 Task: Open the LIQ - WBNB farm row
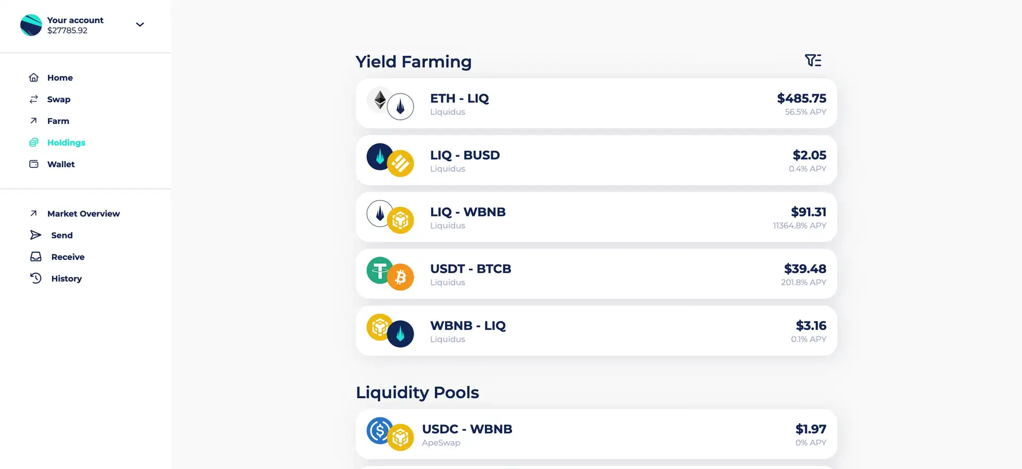596,217
